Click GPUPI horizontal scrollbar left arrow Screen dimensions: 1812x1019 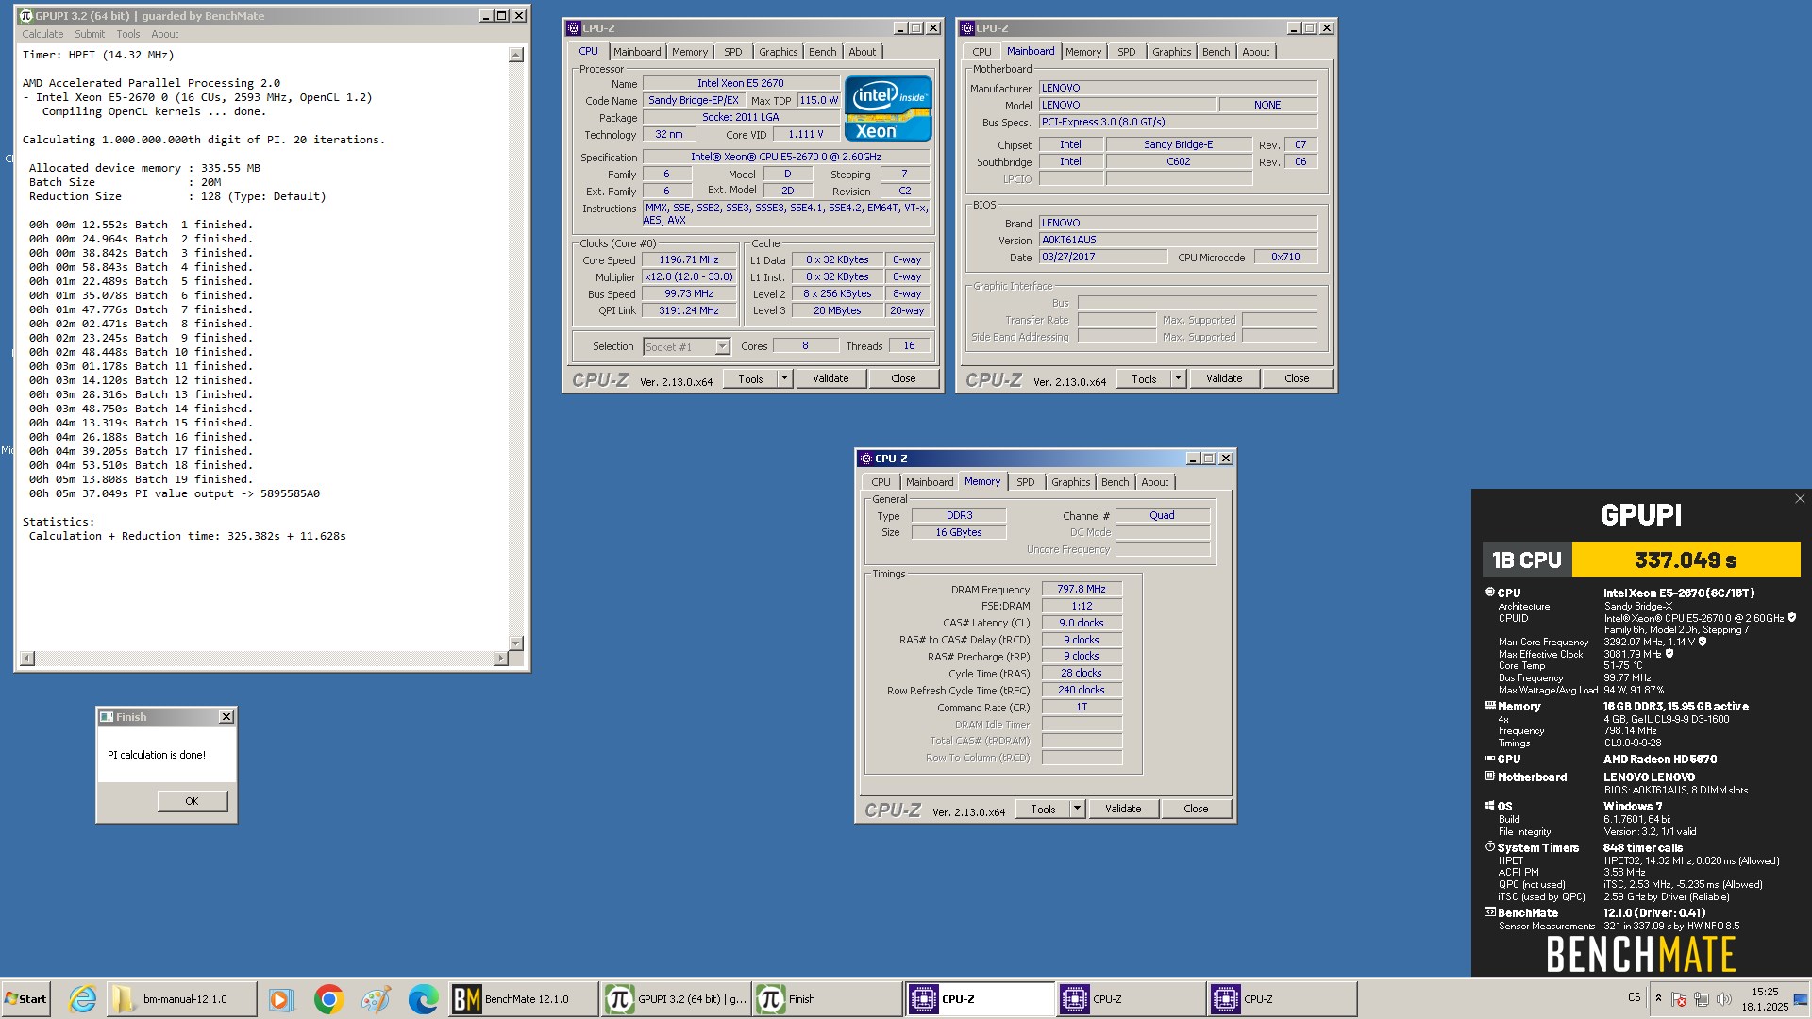26,658
